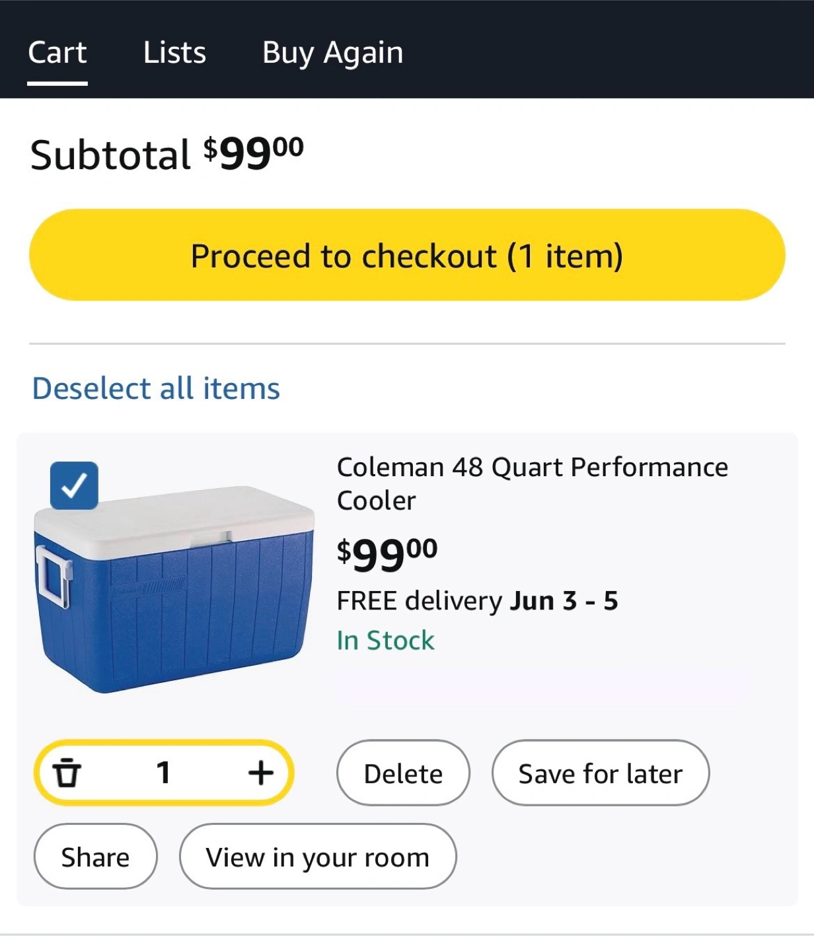Viewport: 814px width, 951px height.
Task: Remove item using the trash can icon
Action: click(67, 773)
